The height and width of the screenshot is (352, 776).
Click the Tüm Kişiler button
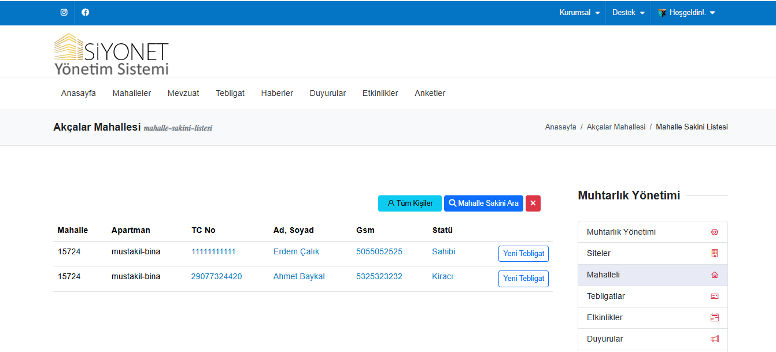click(x=409, y=203)
